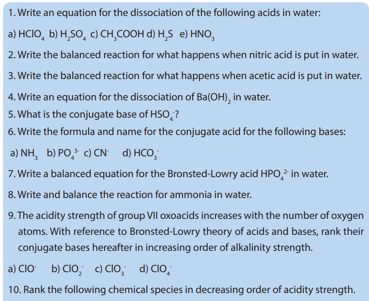
Task: Click question 3 about acetic acid
Action: pyautogui.click(x=185, y=76)
